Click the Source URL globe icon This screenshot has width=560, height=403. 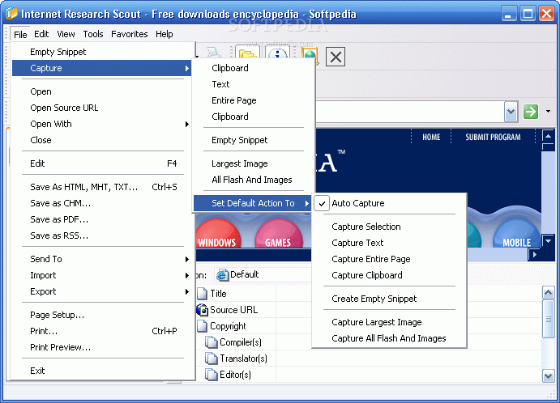[202, 310]
